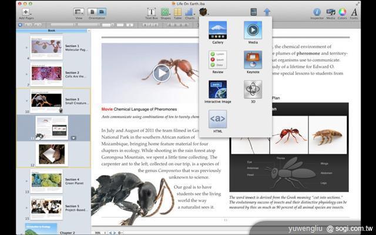Open the gear action menu
This screenshot has width=376, height=235.
point(120,233)
